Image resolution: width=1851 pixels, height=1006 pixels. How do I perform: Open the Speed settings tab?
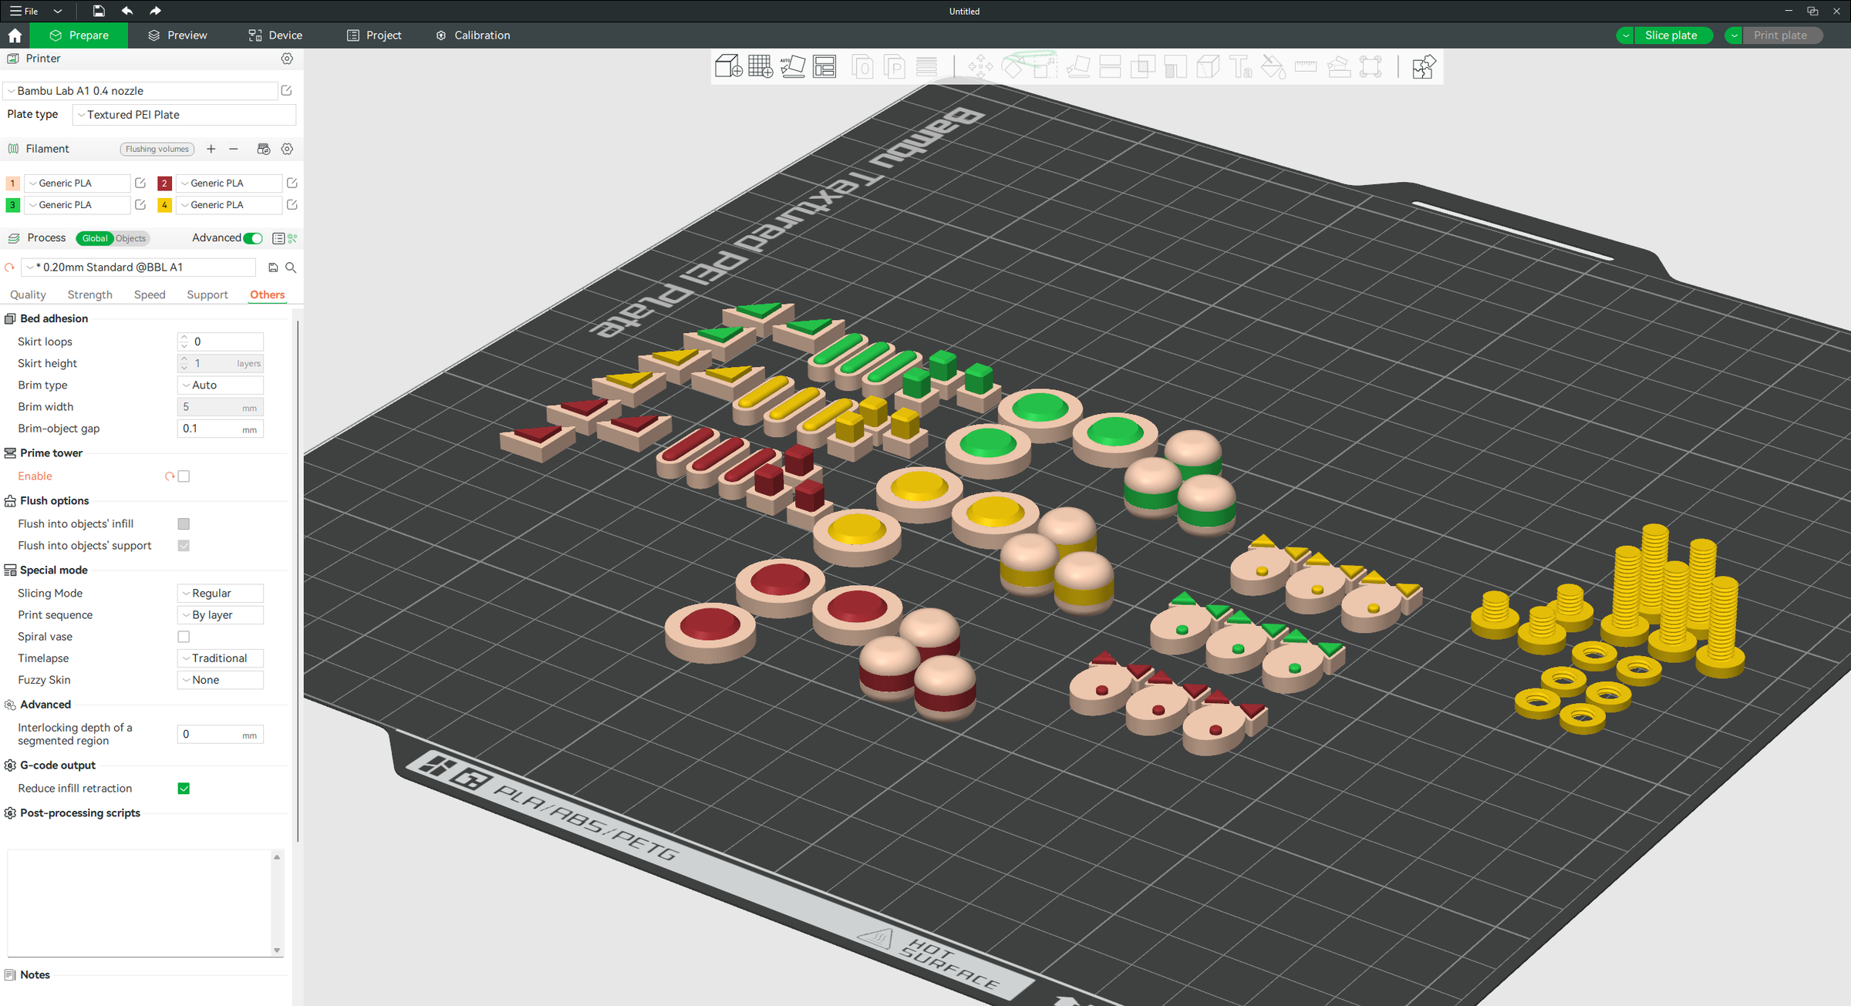[150, 295]
